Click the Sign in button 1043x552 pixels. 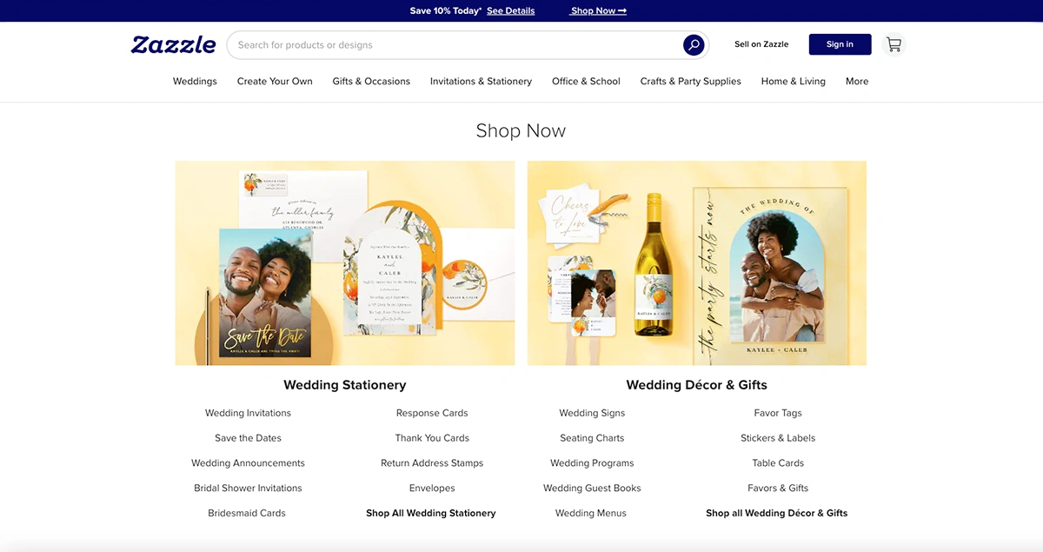tap(839, 44)
